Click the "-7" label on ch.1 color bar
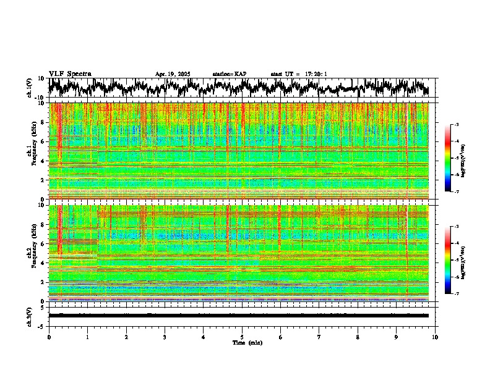The image size is (490, 378). [456, 191]
